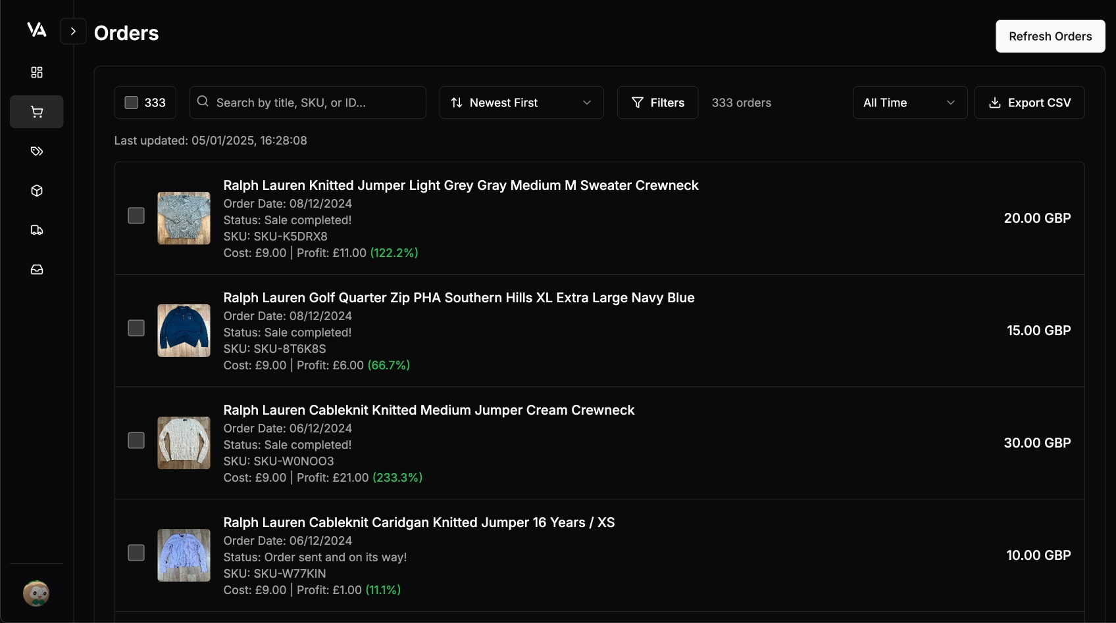Check the select-all checkbox beside 333
The image size is (1116, 623).
pos(131,103)
